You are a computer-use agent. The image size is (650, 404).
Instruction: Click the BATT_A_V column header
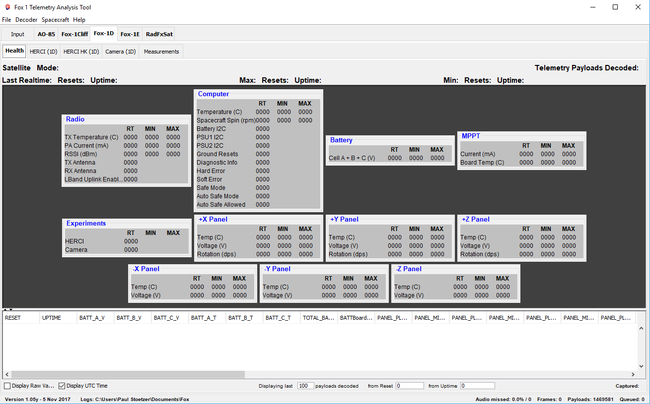click(95, 318)
